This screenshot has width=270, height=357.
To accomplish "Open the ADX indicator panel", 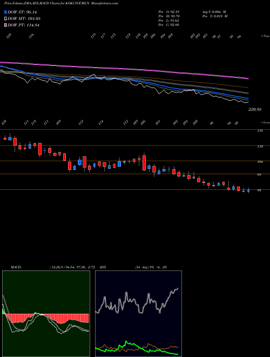I will [138, 314].
